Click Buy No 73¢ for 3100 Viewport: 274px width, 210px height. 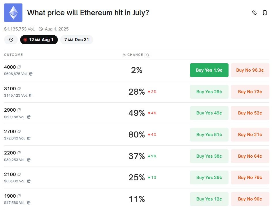(250, 92)
